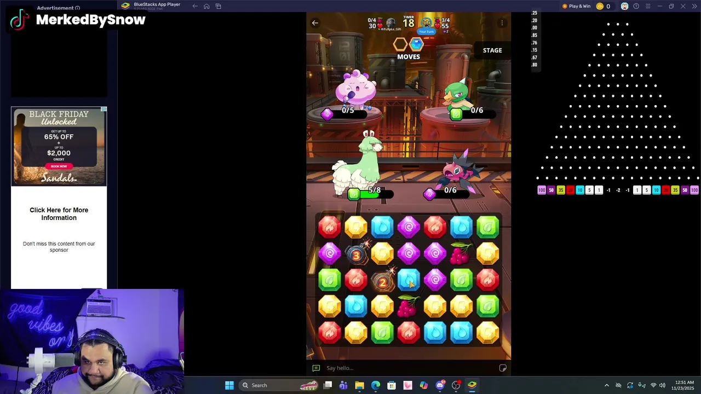Click Here for More Information link
This screenshot has height=394, width=701.
point(59,214)
